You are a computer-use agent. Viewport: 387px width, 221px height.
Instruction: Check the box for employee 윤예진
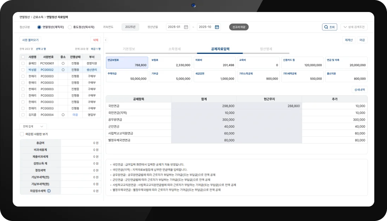tap(23, 63)
